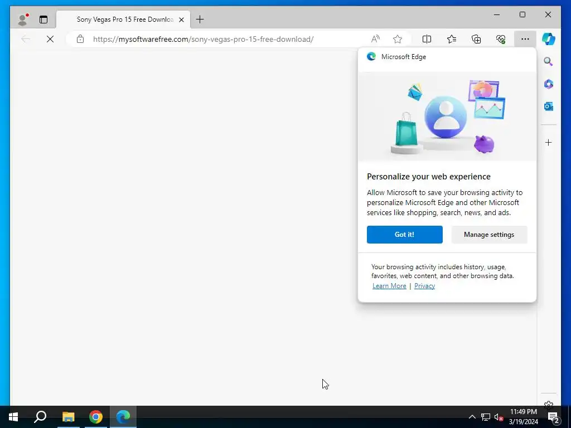The height and width of the screenshot is (428, 571).
Task: Switch to Sony Vegas Pro 15 tab
Action: [x=123, y=20]
